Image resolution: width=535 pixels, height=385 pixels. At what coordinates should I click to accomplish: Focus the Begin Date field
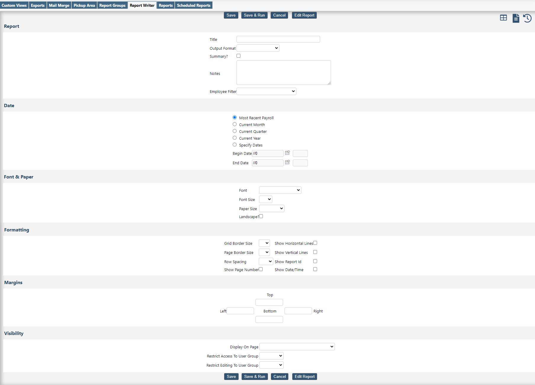pos(268,153)
